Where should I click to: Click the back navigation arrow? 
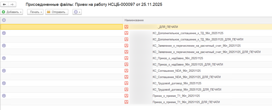tap(5, 5)
